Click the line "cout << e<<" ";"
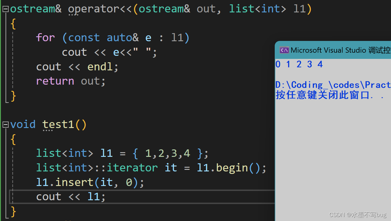This screenshot has width=391, height=221. click(x=110, y=52)
